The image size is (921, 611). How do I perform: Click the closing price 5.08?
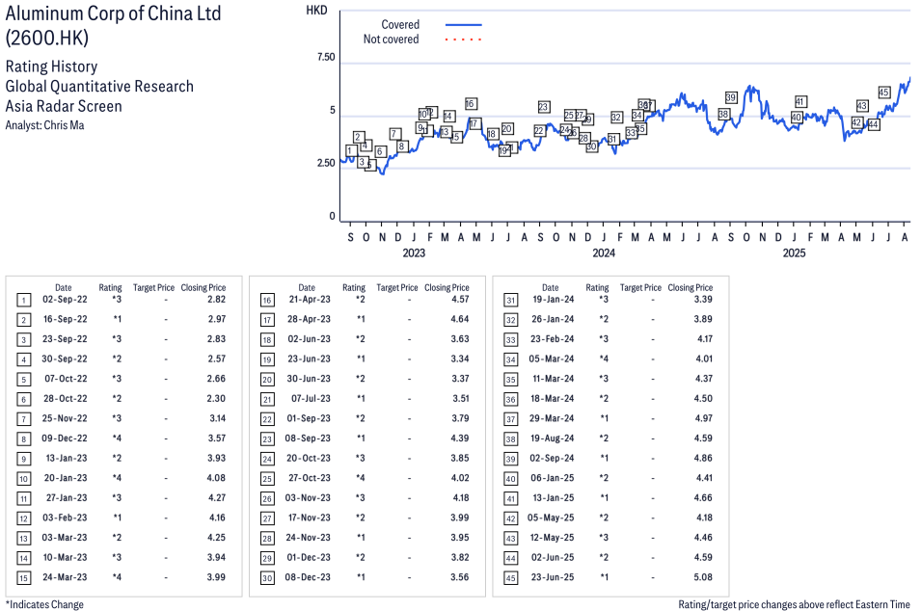click(703, 577)
